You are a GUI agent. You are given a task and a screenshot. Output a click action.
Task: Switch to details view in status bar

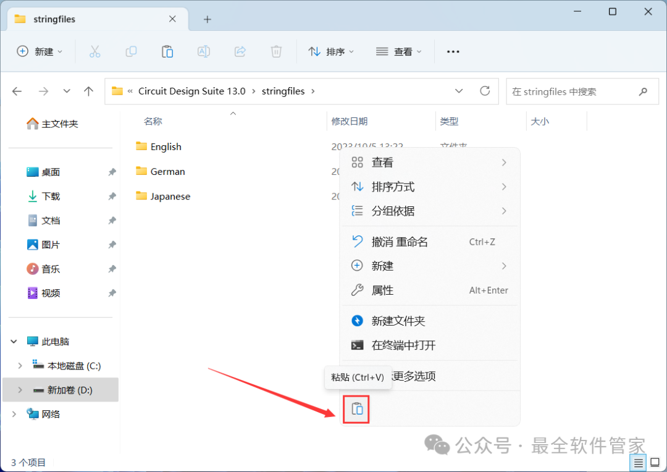638,463
